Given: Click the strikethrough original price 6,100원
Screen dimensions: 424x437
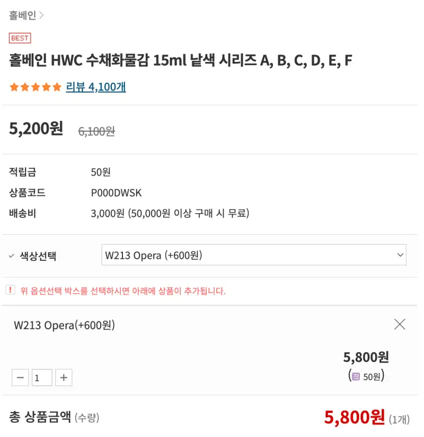Looking at the screenshot, I should point(96,131).
